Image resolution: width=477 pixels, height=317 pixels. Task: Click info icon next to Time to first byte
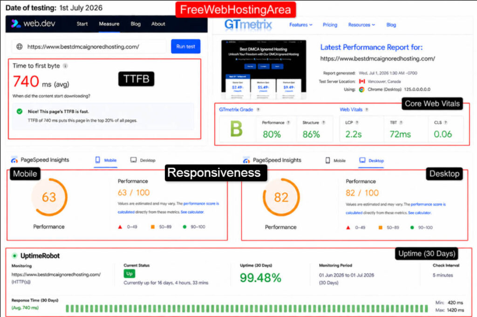(x=65, y=66)
